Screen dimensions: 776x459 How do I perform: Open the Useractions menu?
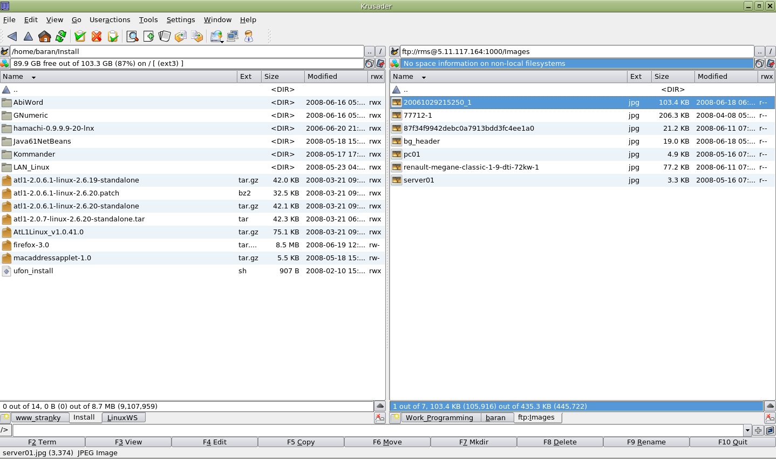[110, 19]
